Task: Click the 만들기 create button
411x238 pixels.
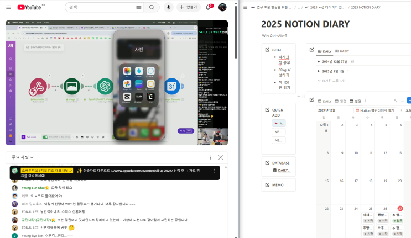Action: [x=189, y=7]
